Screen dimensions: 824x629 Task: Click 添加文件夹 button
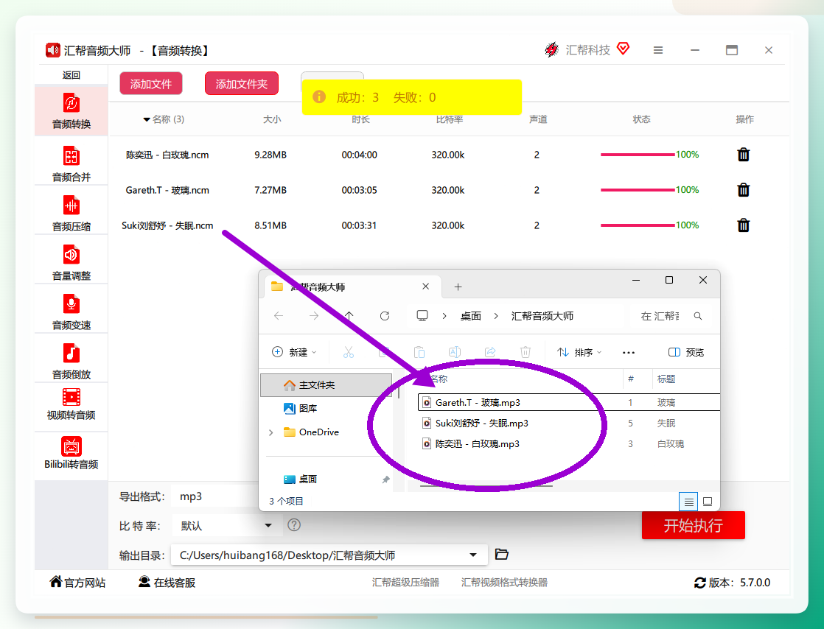coord(242,84)
